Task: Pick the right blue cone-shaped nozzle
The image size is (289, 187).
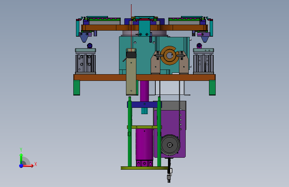Action: click(205, 39)
